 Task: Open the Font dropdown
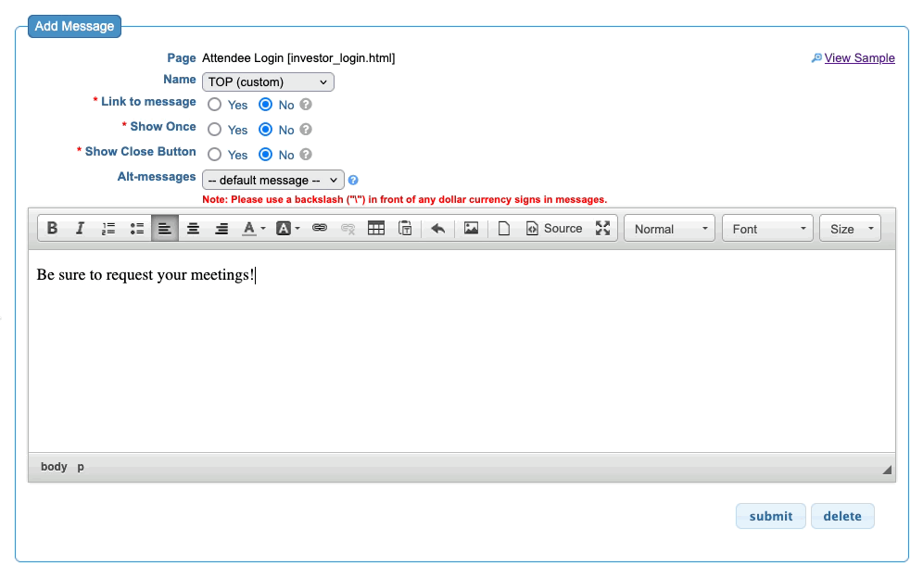(x=767, y=229)
